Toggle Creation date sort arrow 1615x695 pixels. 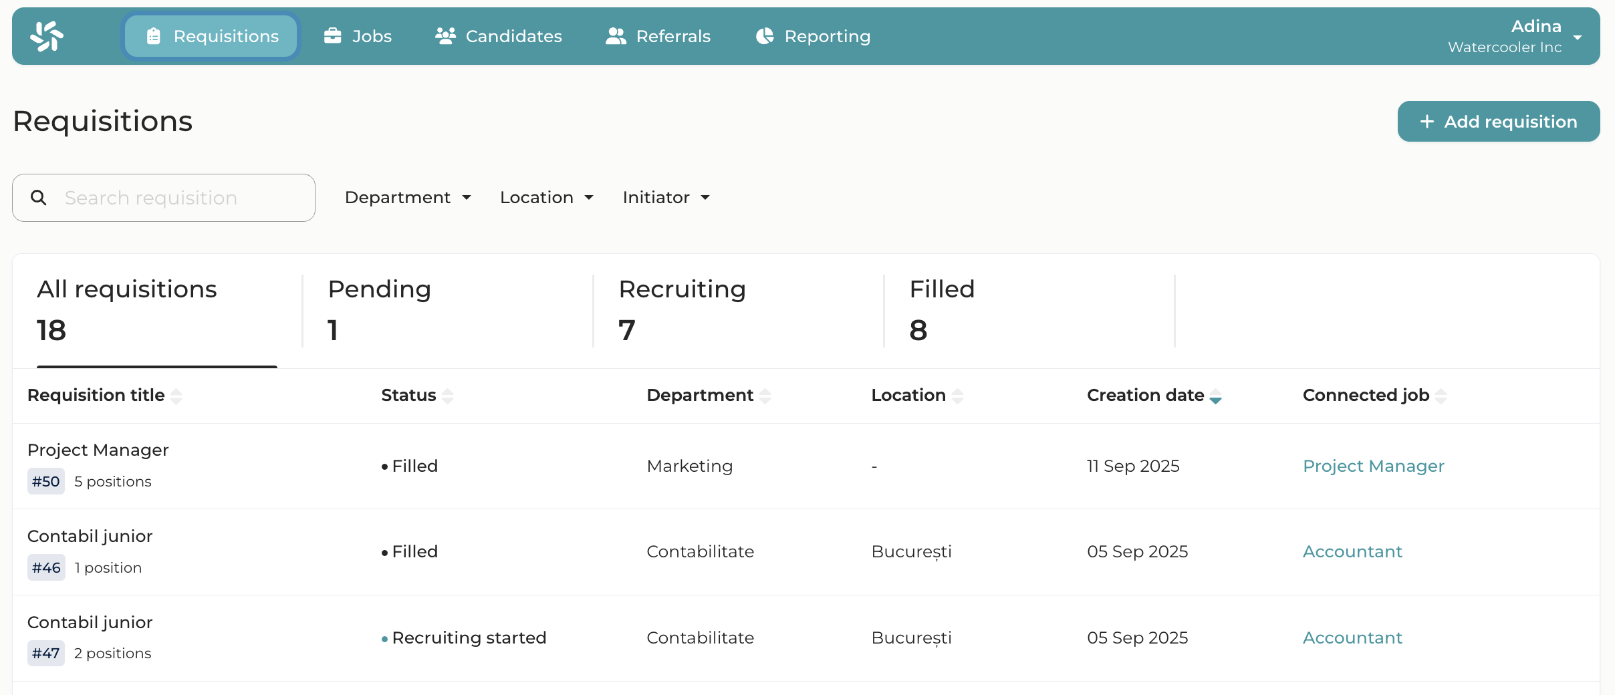tap(1215, 398)
